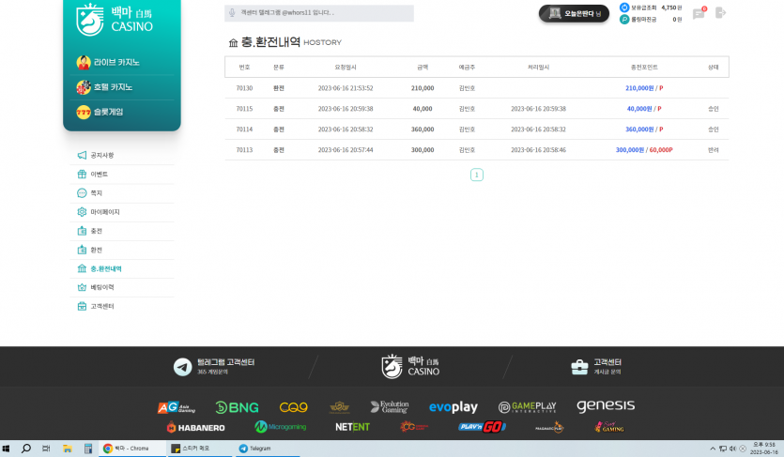Click page number 1 pagination button
This screenshot has height=457, width=784.
point(476,175)
